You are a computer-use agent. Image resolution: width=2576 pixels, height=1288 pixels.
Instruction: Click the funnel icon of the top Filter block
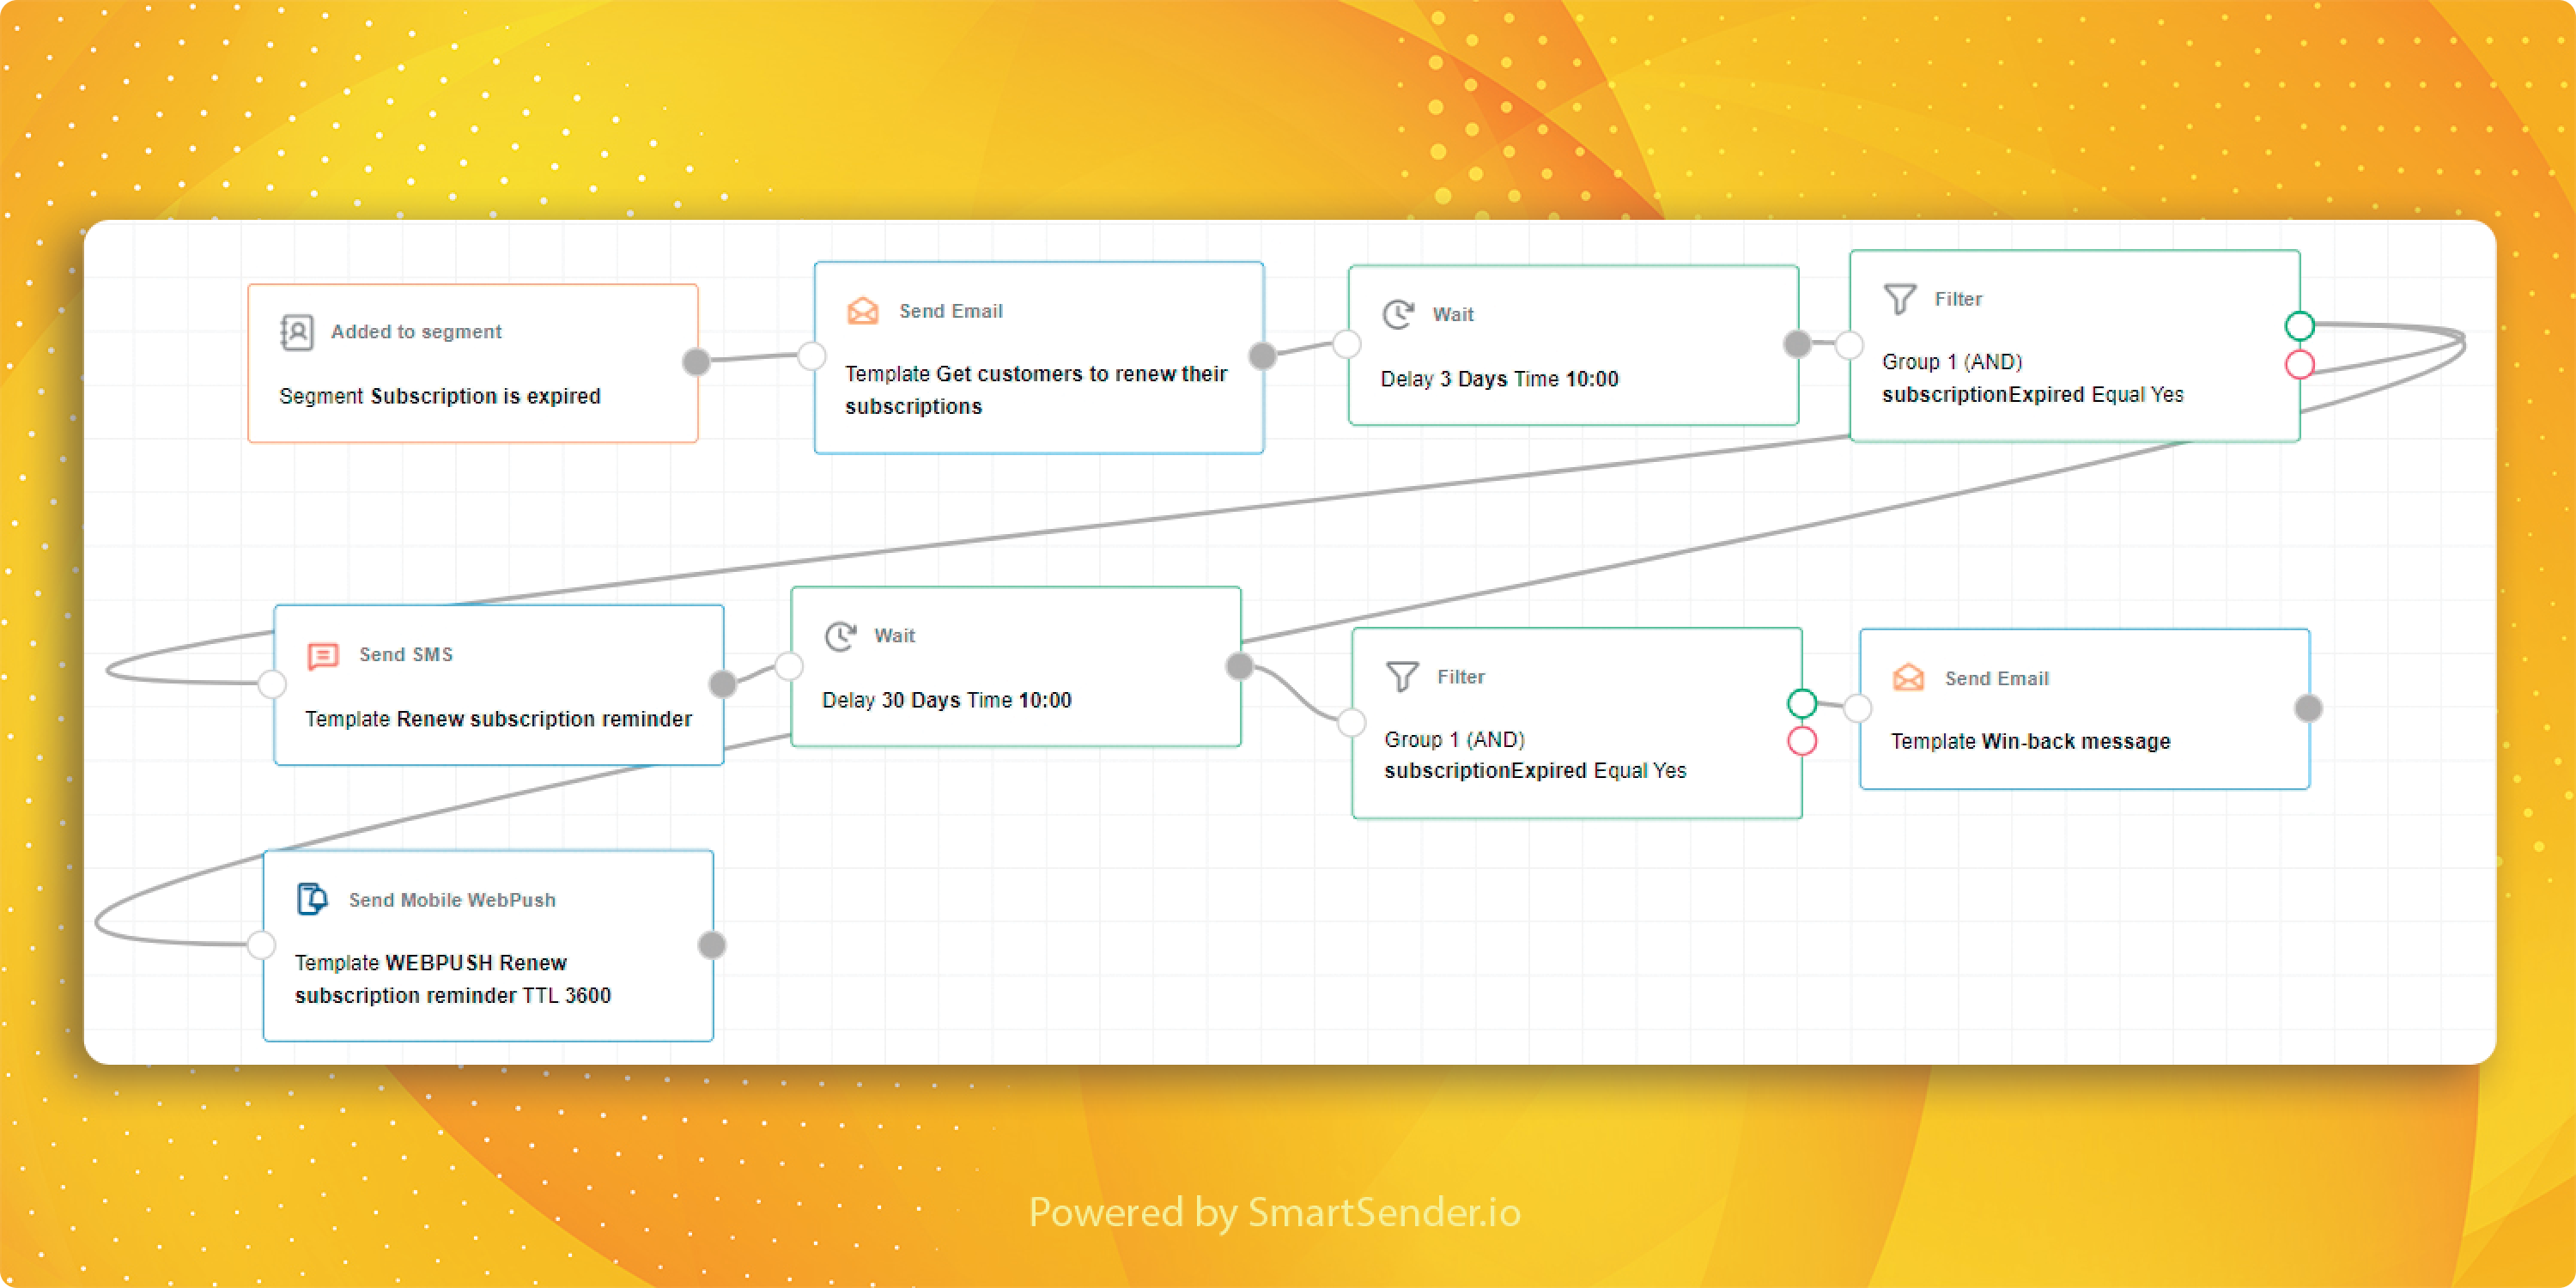[1899, 299]
